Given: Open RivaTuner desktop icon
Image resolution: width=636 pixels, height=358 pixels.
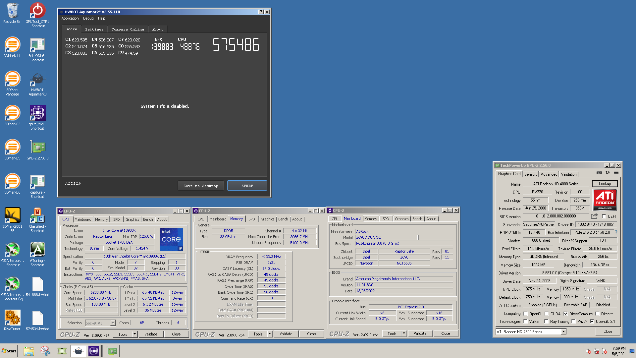Looking at the screenshot, I should pyautogui.click(x=12, y=321).
